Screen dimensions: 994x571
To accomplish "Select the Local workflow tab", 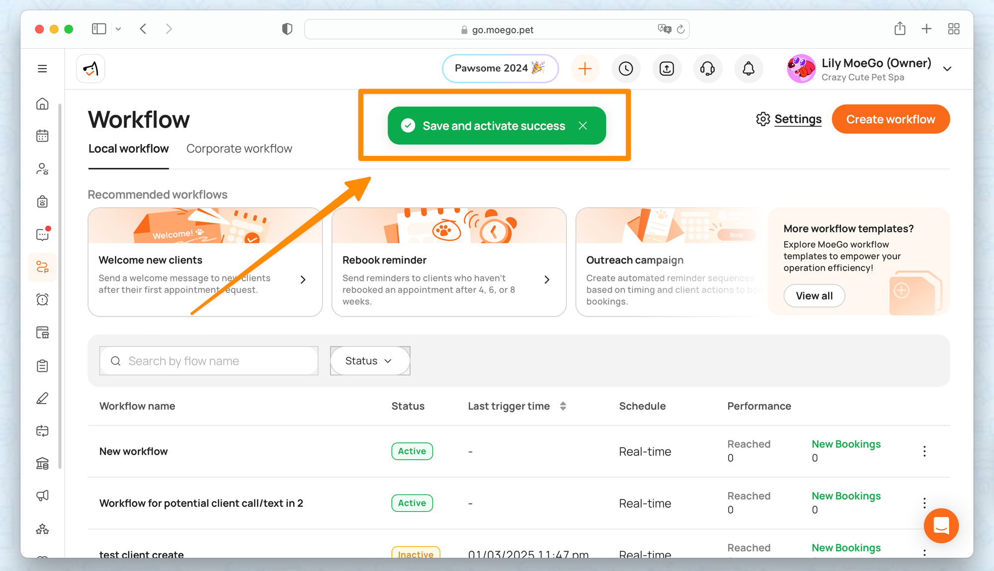I will (128, 149).
